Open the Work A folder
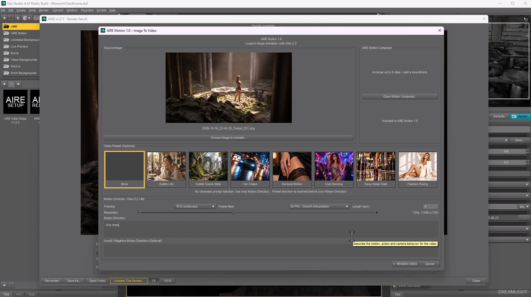The image size is (531, 297). [x=16, y=66]
